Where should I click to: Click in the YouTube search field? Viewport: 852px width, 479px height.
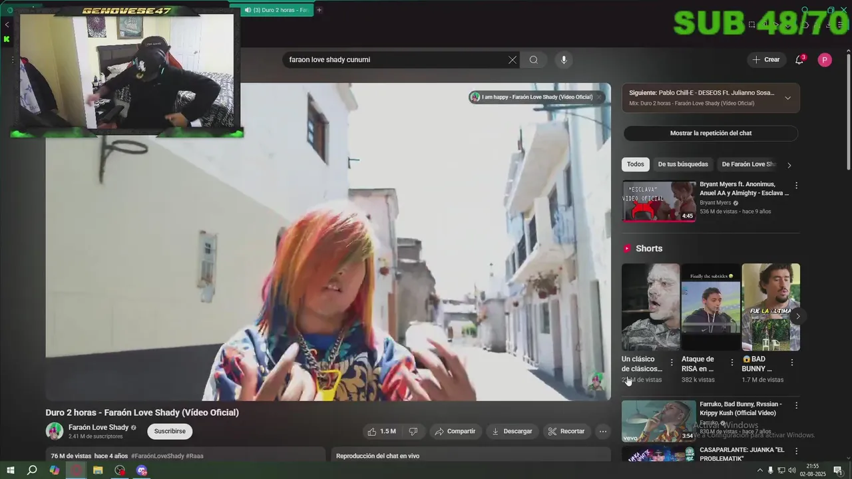(x=396, y=60)
